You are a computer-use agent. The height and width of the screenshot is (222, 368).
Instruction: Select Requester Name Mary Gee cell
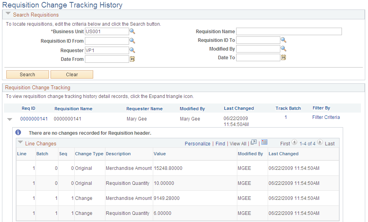tap(137, 119)
